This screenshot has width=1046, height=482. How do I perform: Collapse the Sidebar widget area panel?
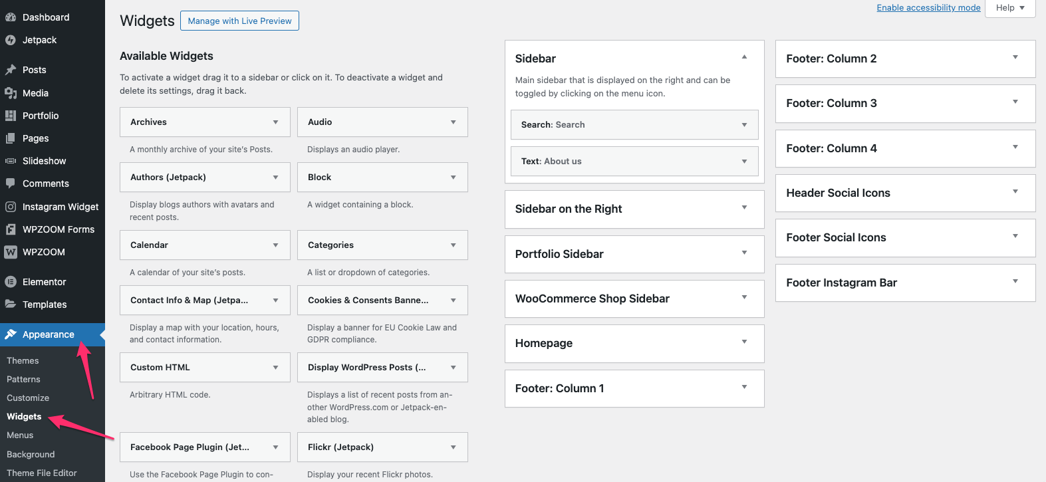744,58
